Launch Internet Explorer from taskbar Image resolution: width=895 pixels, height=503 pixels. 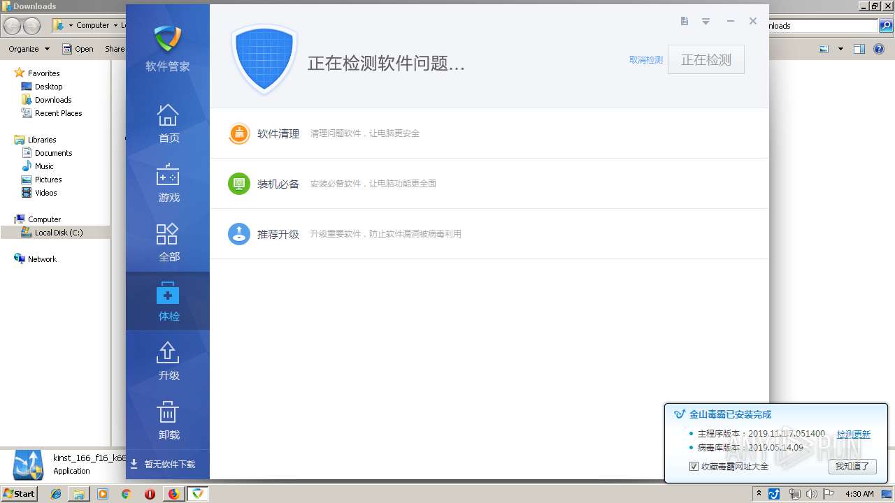(x=56, y=494)
